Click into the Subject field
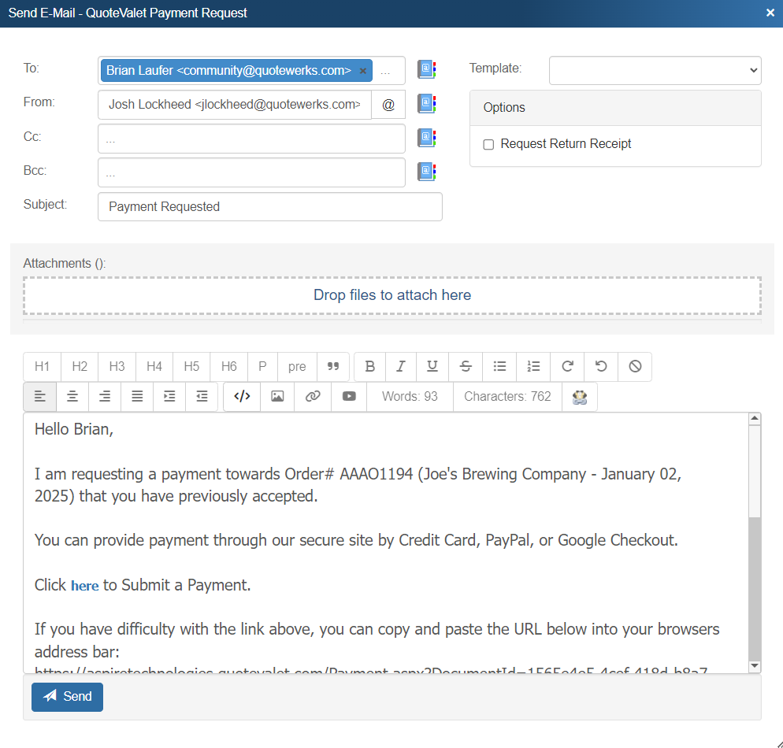The width and height of the screenshot is (783, 748). click(269, 207)
